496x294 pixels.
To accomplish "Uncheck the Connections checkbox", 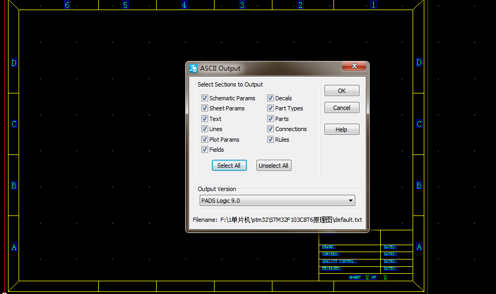I will tap(270, 128).
